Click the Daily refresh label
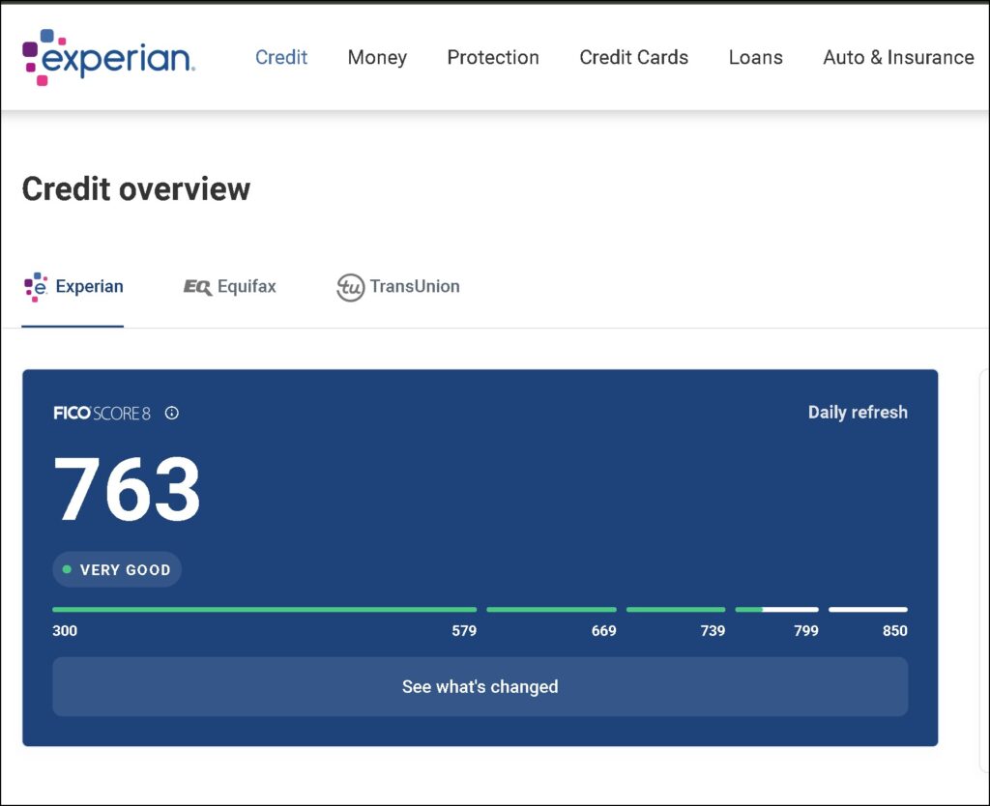Screen dimensions: 990x806 coord(858,413)
